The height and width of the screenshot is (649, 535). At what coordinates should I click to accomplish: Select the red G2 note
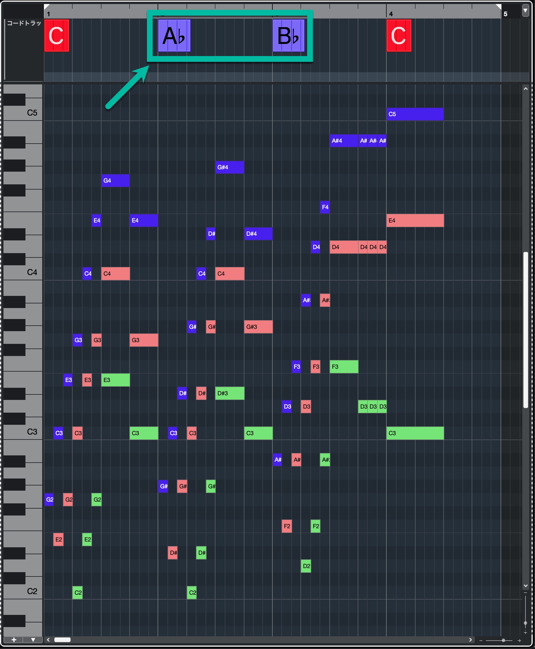(68, 499)
